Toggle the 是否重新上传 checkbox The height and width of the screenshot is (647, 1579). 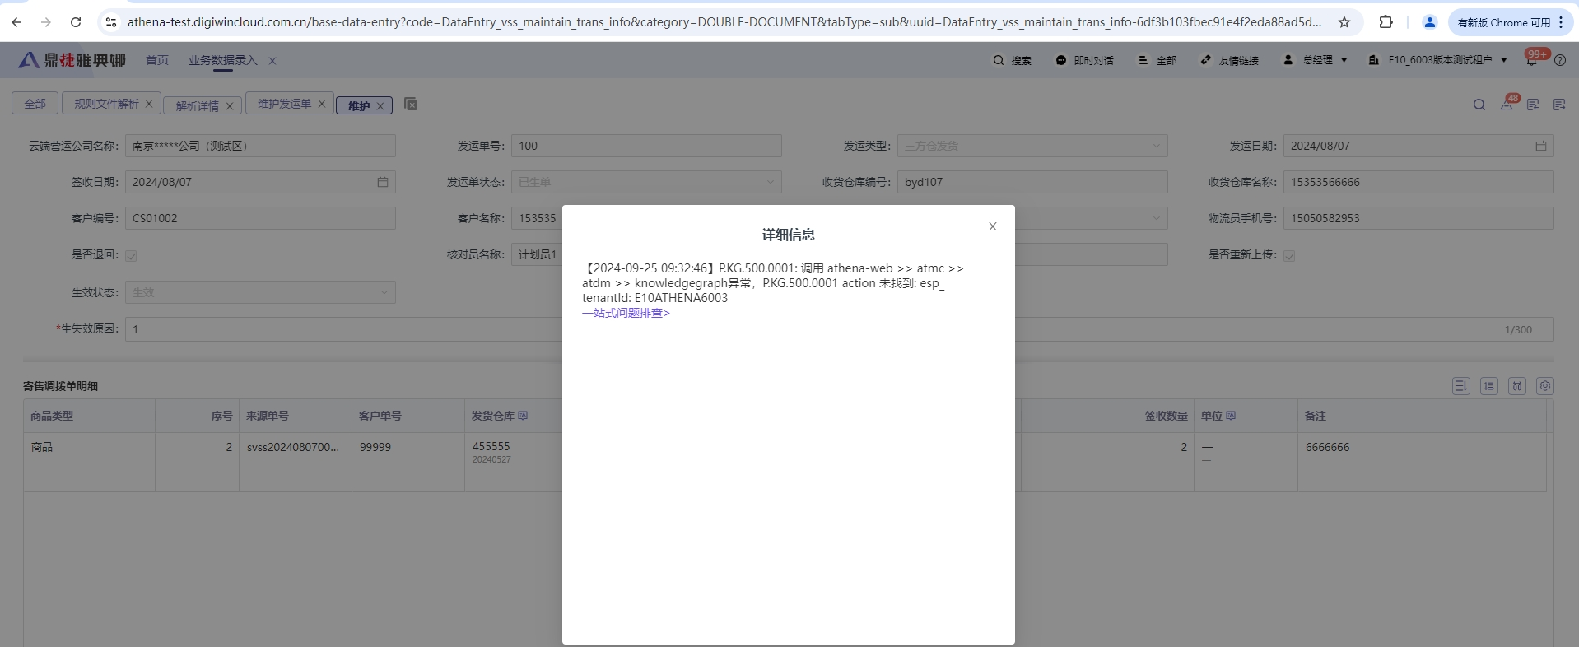(x=1289, y=255)
